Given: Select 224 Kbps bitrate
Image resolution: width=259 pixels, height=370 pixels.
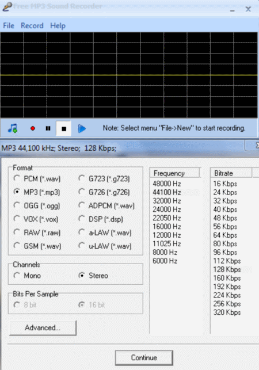Looking at the screenshot, I should 227,295.
